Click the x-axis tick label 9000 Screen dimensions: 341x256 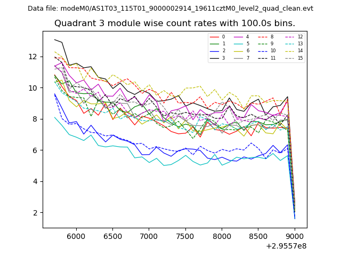(x=295, y=236)
